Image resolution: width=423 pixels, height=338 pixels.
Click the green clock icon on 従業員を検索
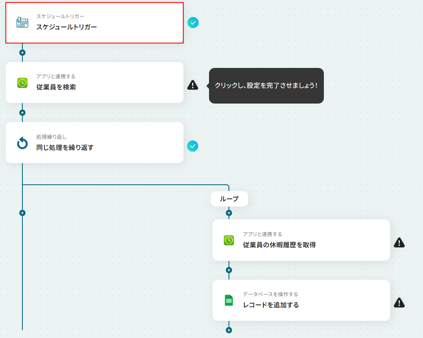pos(22,83)
